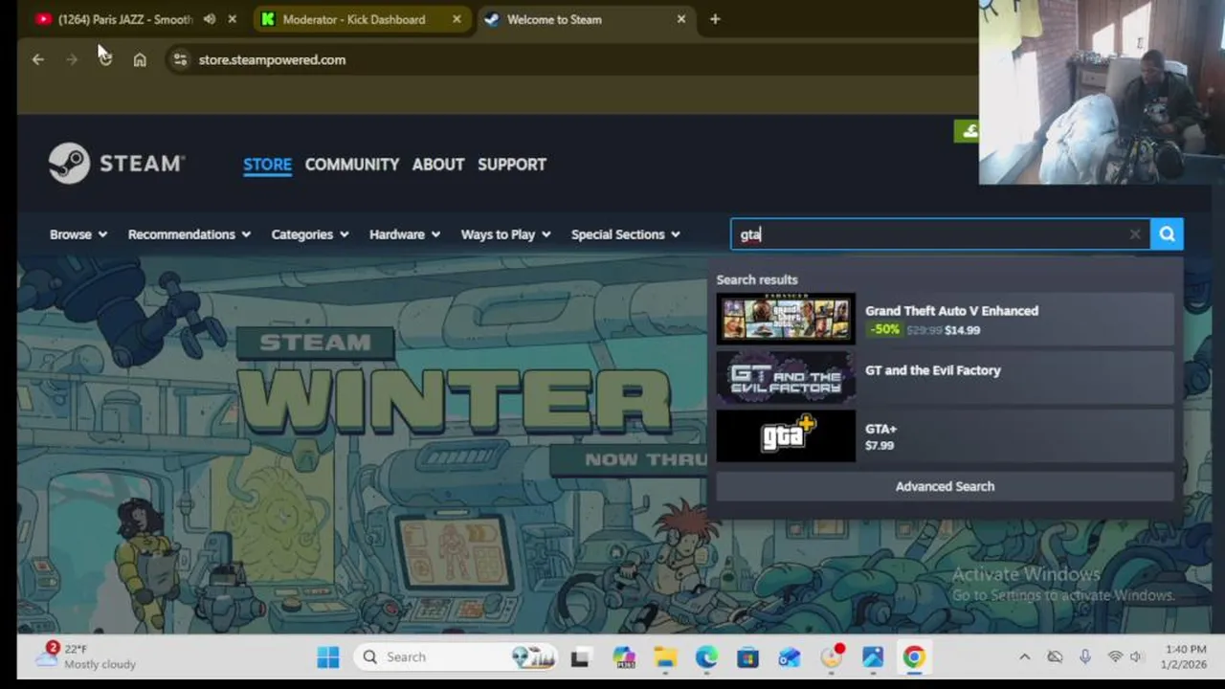Switch to Google Chrome on taskbar

[914, 657]
